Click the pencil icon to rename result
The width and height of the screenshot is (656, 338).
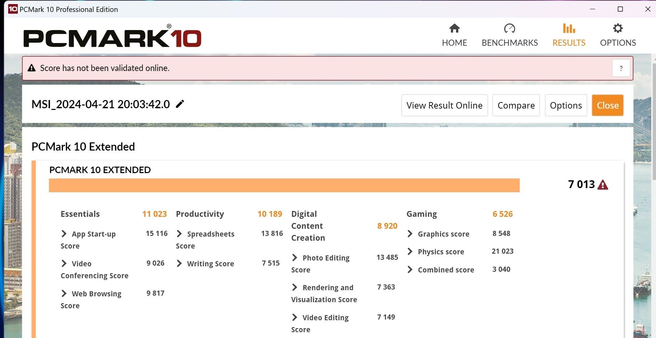point(180,104)
